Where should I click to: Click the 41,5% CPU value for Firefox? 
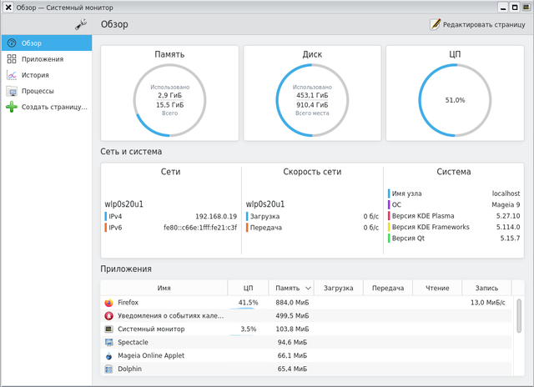(249, 302)
